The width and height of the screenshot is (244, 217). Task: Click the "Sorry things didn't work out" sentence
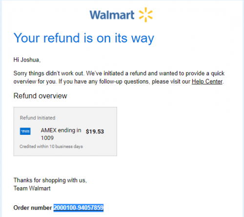(49, 73)
